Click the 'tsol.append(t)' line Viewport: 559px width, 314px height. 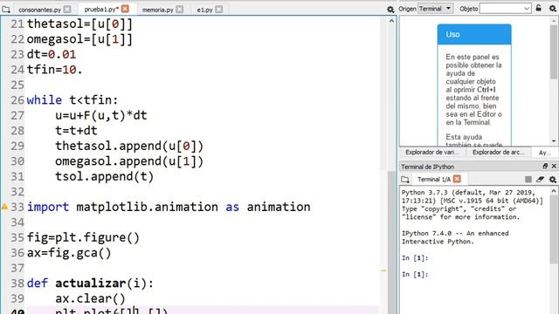(104, 176)
